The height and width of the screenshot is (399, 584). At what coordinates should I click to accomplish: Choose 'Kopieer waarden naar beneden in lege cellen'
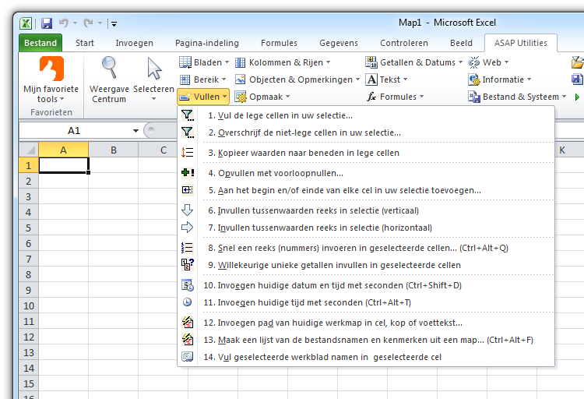click(x=366, y=153)
